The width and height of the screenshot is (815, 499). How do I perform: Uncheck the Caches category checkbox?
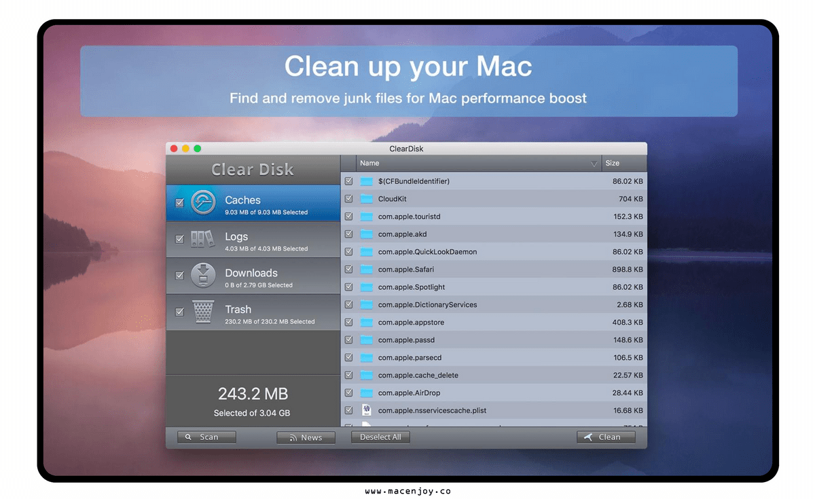pos(179,203)
